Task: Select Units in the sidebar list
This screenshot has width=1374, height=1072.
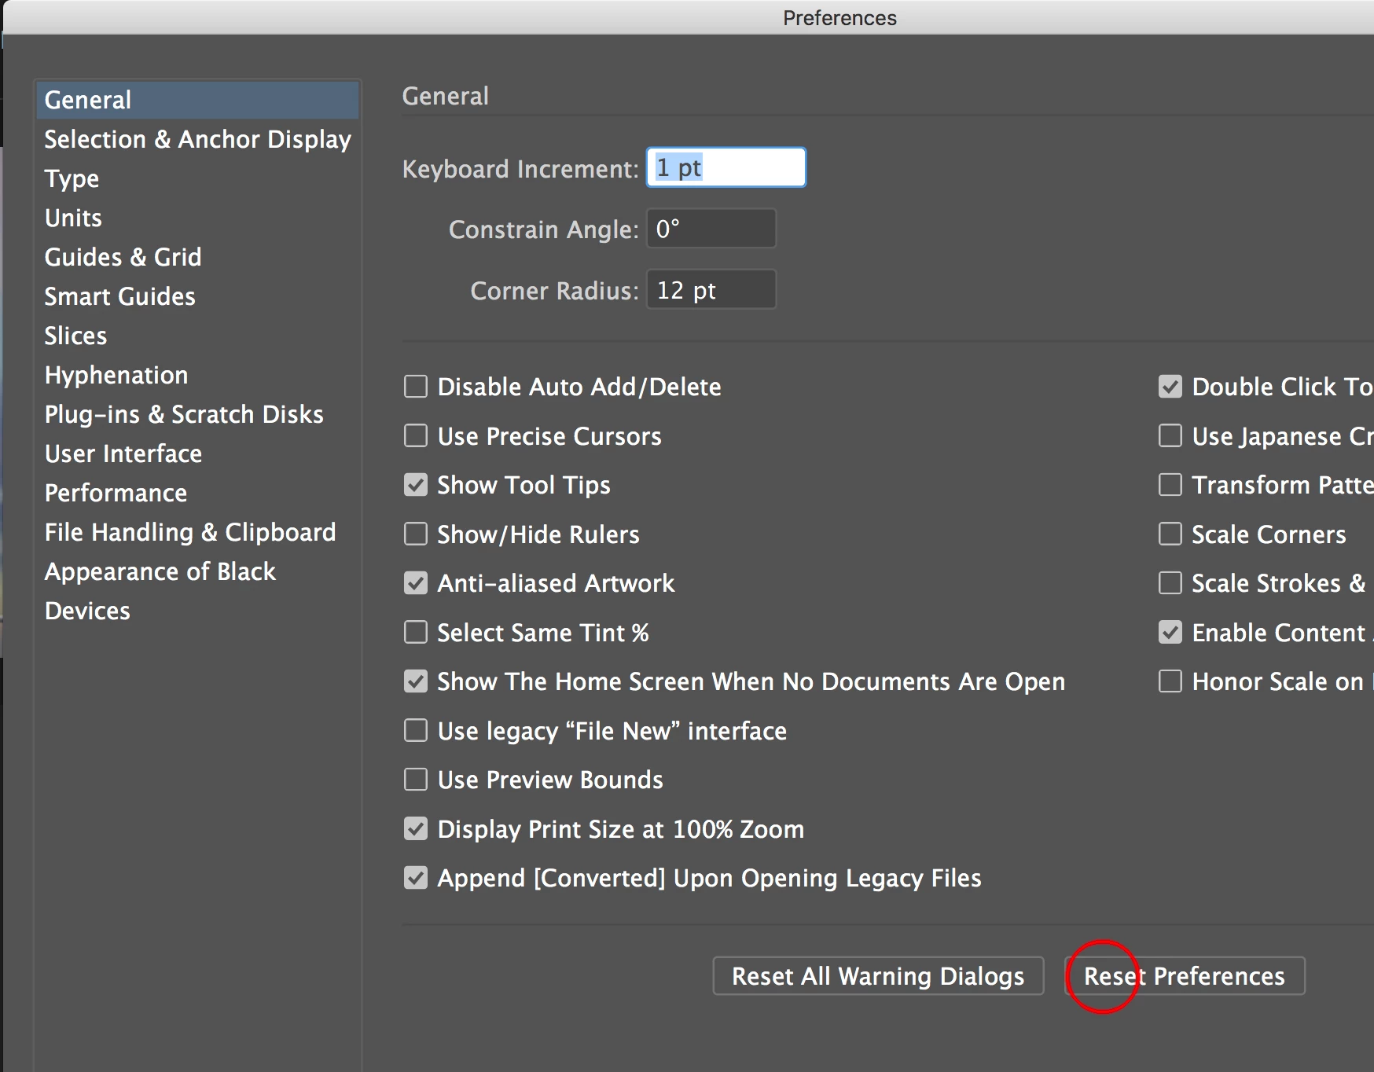Action: click(74, 218)
